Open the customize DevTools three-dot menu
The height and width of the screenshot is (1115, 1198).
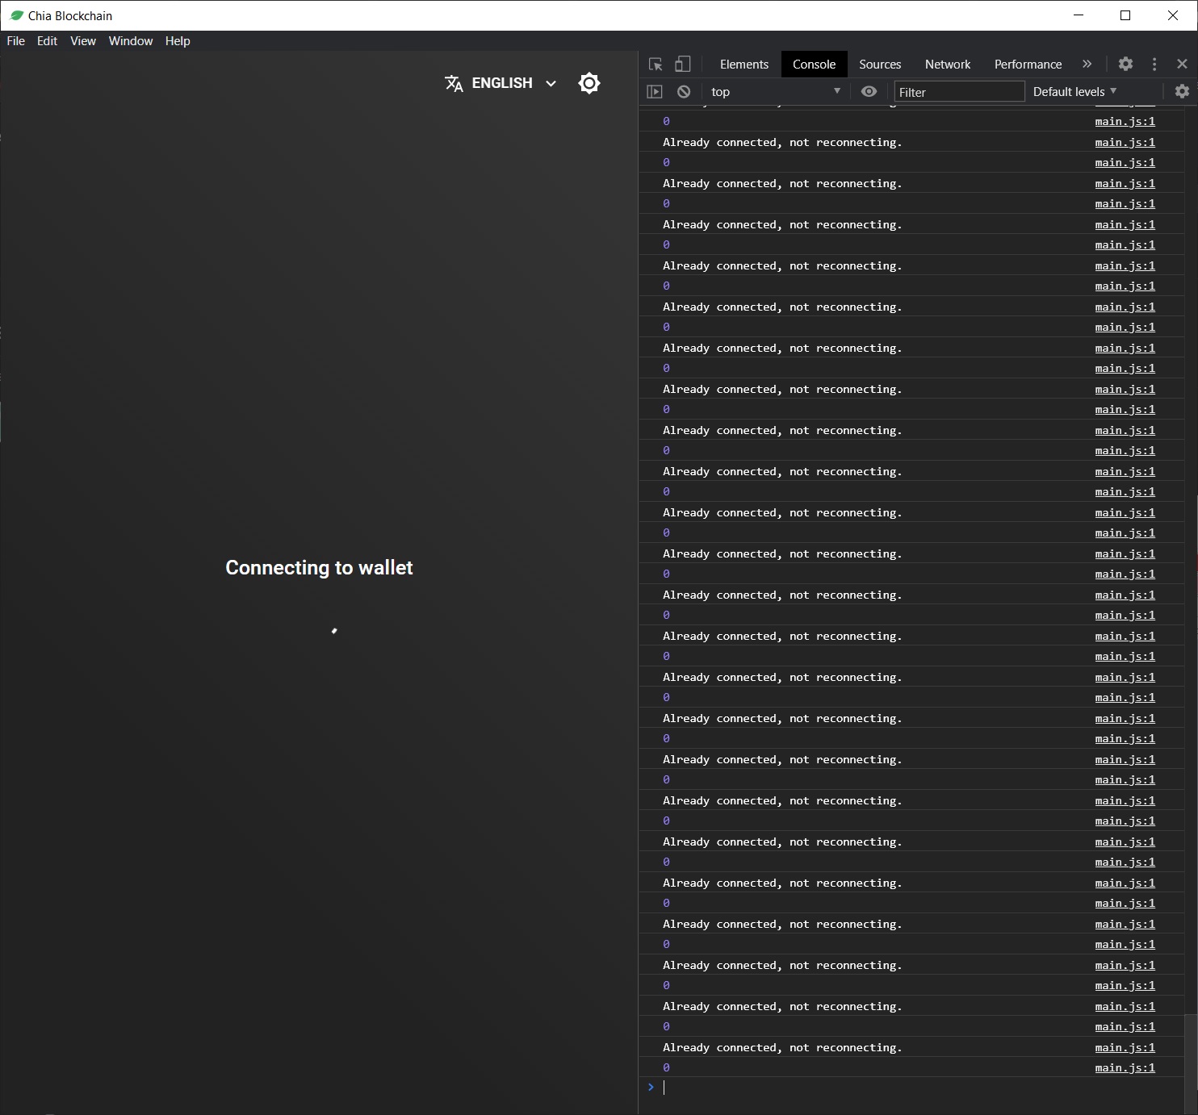click(1154, 64)
